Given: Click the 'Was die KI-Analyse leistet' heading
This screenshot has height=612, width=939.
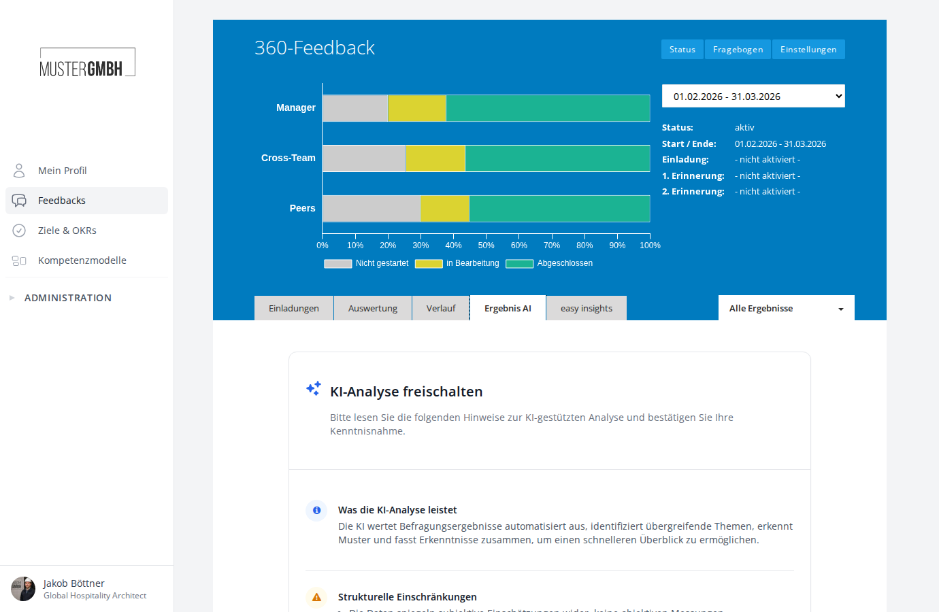Looking at the screenshot, I should pos(397,510).
